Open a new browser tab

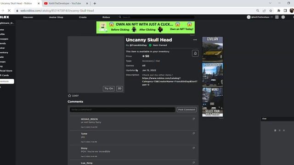95,3
